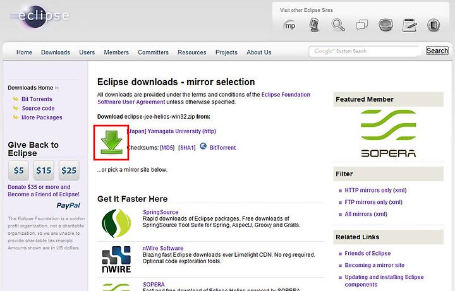Open the SpringSource link

click(x=161, y=212)
